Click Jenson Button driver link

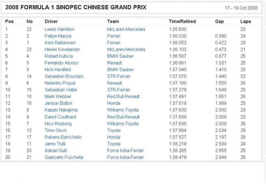58,103
